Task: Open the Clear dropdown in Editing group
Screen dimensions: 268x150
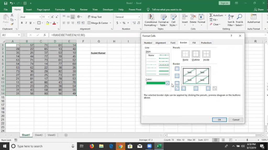Action: (215, 24)
